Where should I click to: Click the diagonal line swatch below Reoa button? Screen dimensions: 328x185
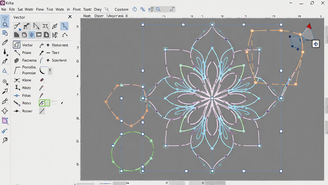click(x=42, y=111)
